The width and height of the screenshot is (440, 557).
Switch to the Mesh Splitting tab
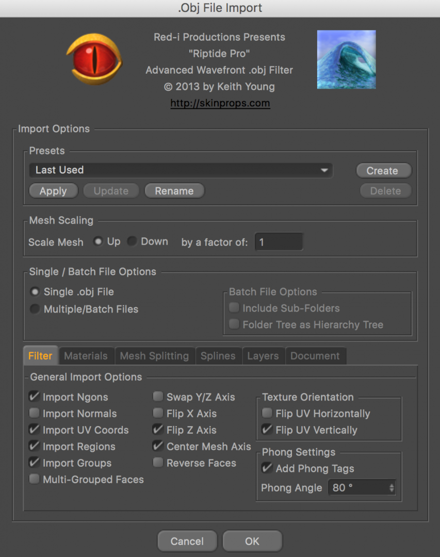155,356
